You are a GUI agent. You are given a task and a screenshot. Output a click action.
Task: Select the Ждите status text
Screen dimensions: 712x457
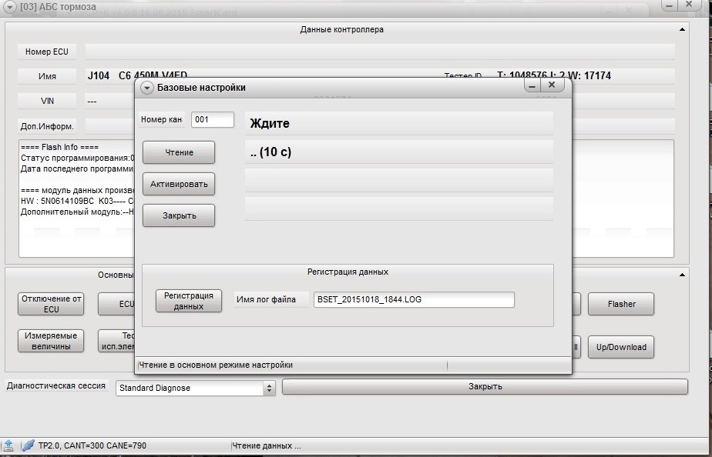270,123
